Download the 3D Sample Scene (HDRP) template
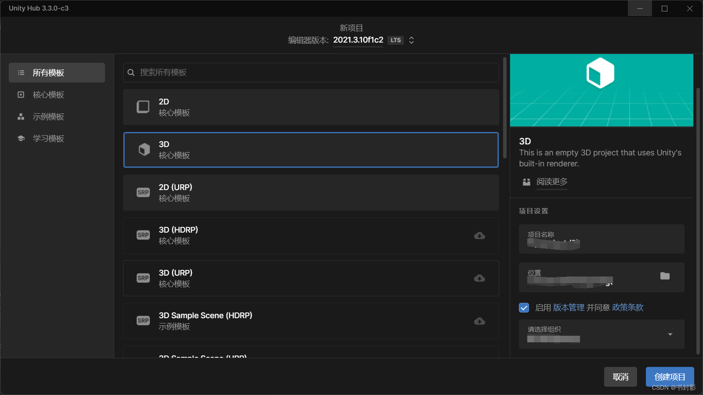The height and width of the screenshot is (395, 703). [479, 321]
